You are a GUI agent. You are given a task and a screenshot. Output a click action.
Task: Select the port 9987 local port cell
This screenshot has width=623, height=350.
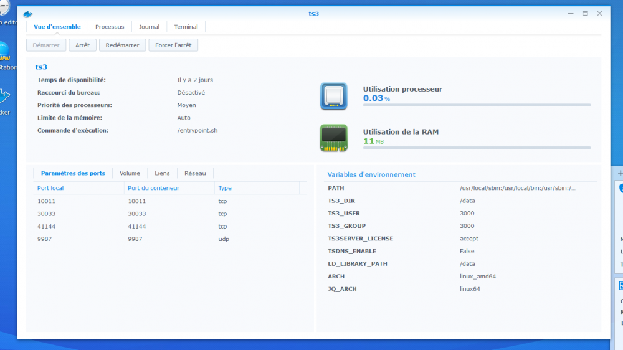[x=44, y=239]
